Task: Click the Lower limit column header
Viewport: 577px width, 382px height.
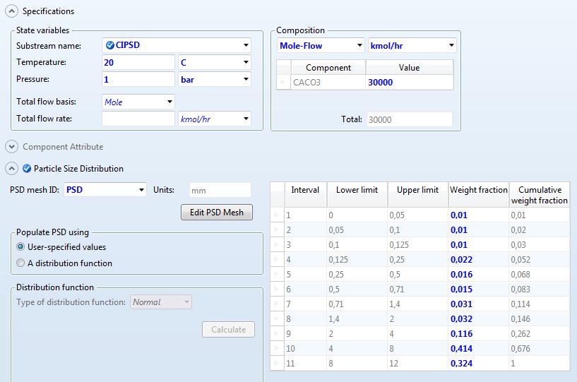Action: 357,194
